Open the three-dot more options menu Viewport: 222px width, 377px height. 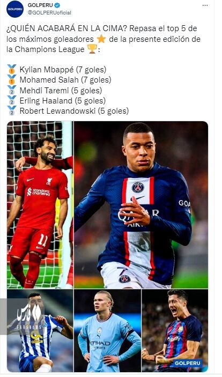coord(205,5)
